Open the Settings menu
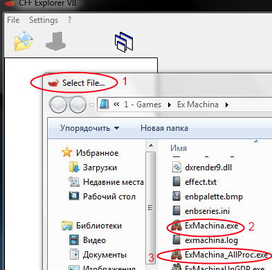 coord(44,20)
